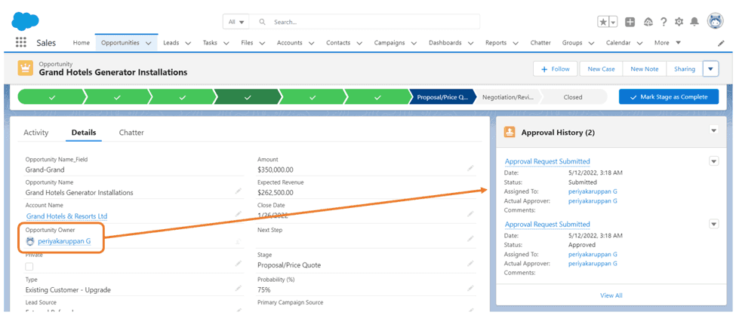Click the Salesforce cloud logo
Viewport: 736px width, 315px height.
(x=25, y=20)
